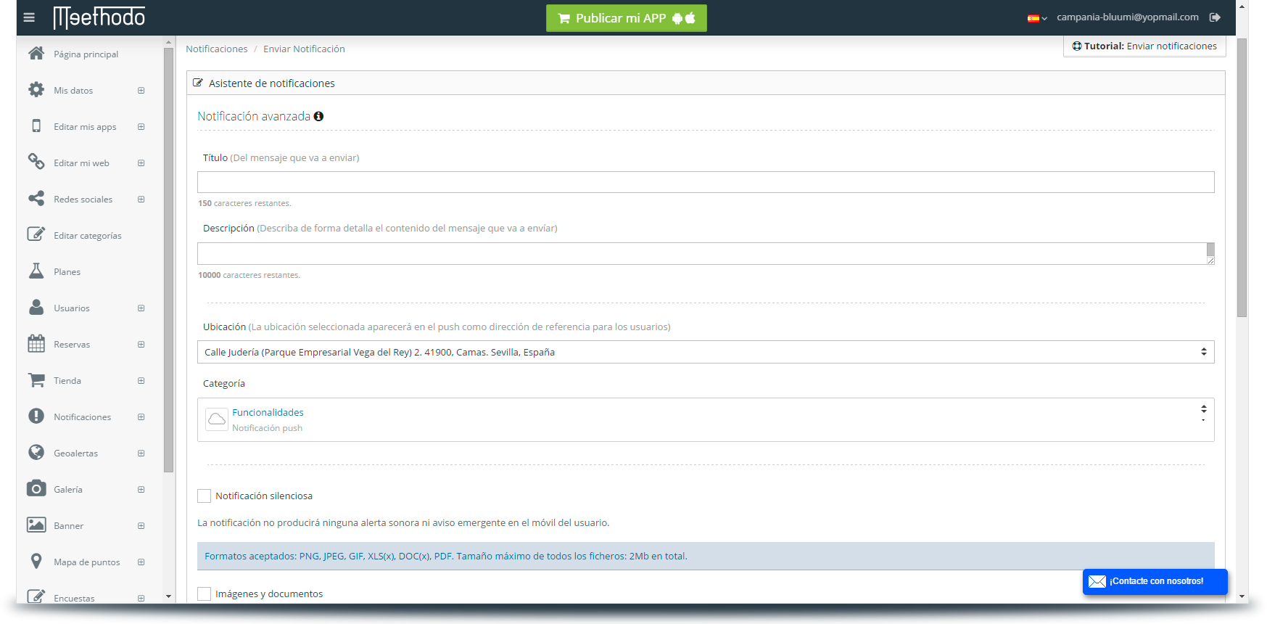Click the main page vertical scrollbar thumb
The image size is (1267, 624).
pos(1242,178)
